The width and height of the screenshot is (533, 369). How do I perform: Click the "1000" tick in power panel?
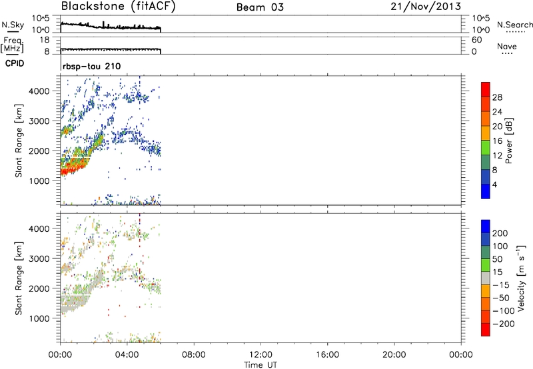[x=39, y=181]
